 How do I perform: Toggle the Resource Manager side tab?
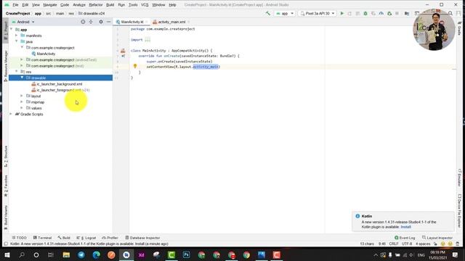coord(5,66)
